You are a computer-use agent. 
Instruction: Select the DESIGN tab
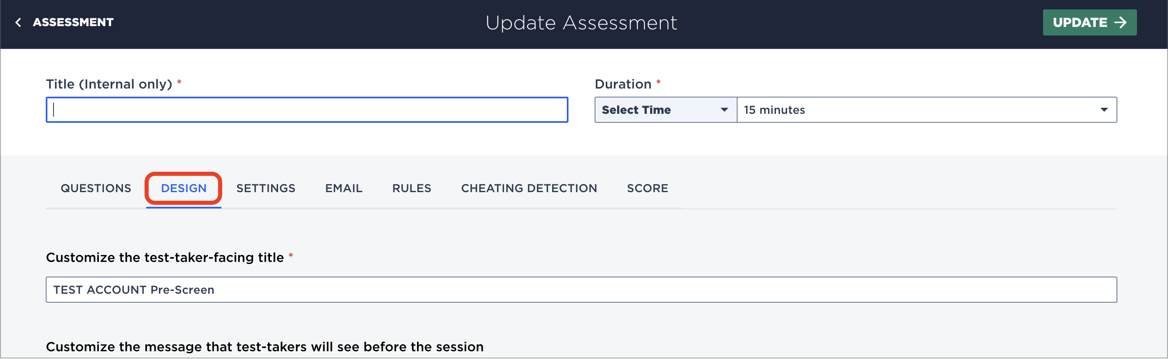(184, 188)
